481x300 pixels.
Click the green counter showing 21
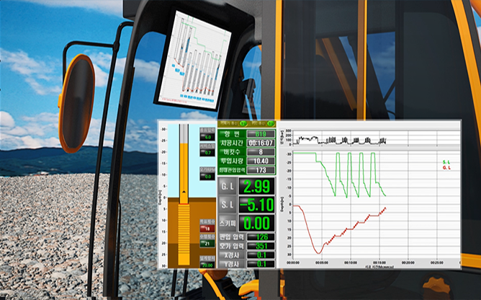point(207,244)
